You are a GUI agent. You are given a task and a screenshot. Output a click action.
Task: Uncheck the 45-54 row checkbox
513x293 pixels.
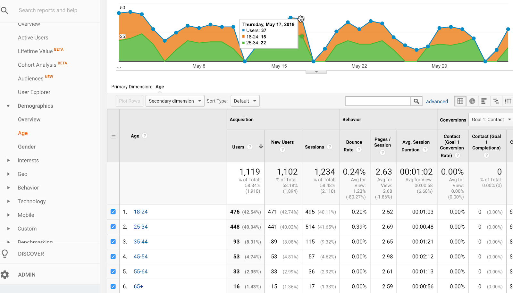(x=113, y=256)
